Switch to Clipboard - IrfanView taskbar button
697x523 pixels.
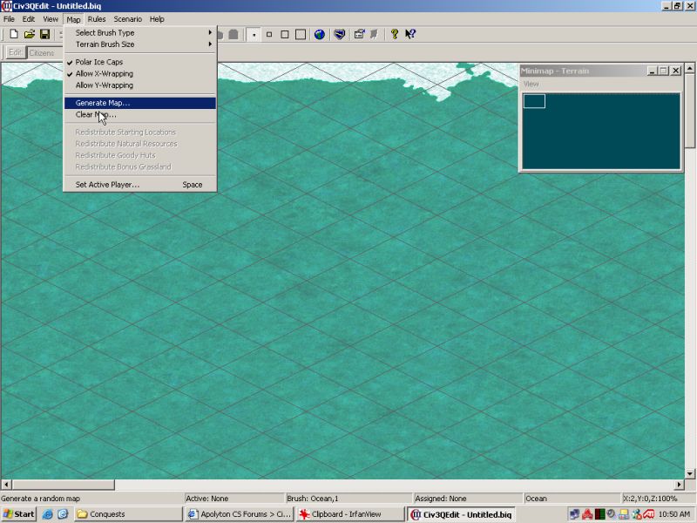coord(349,514)
